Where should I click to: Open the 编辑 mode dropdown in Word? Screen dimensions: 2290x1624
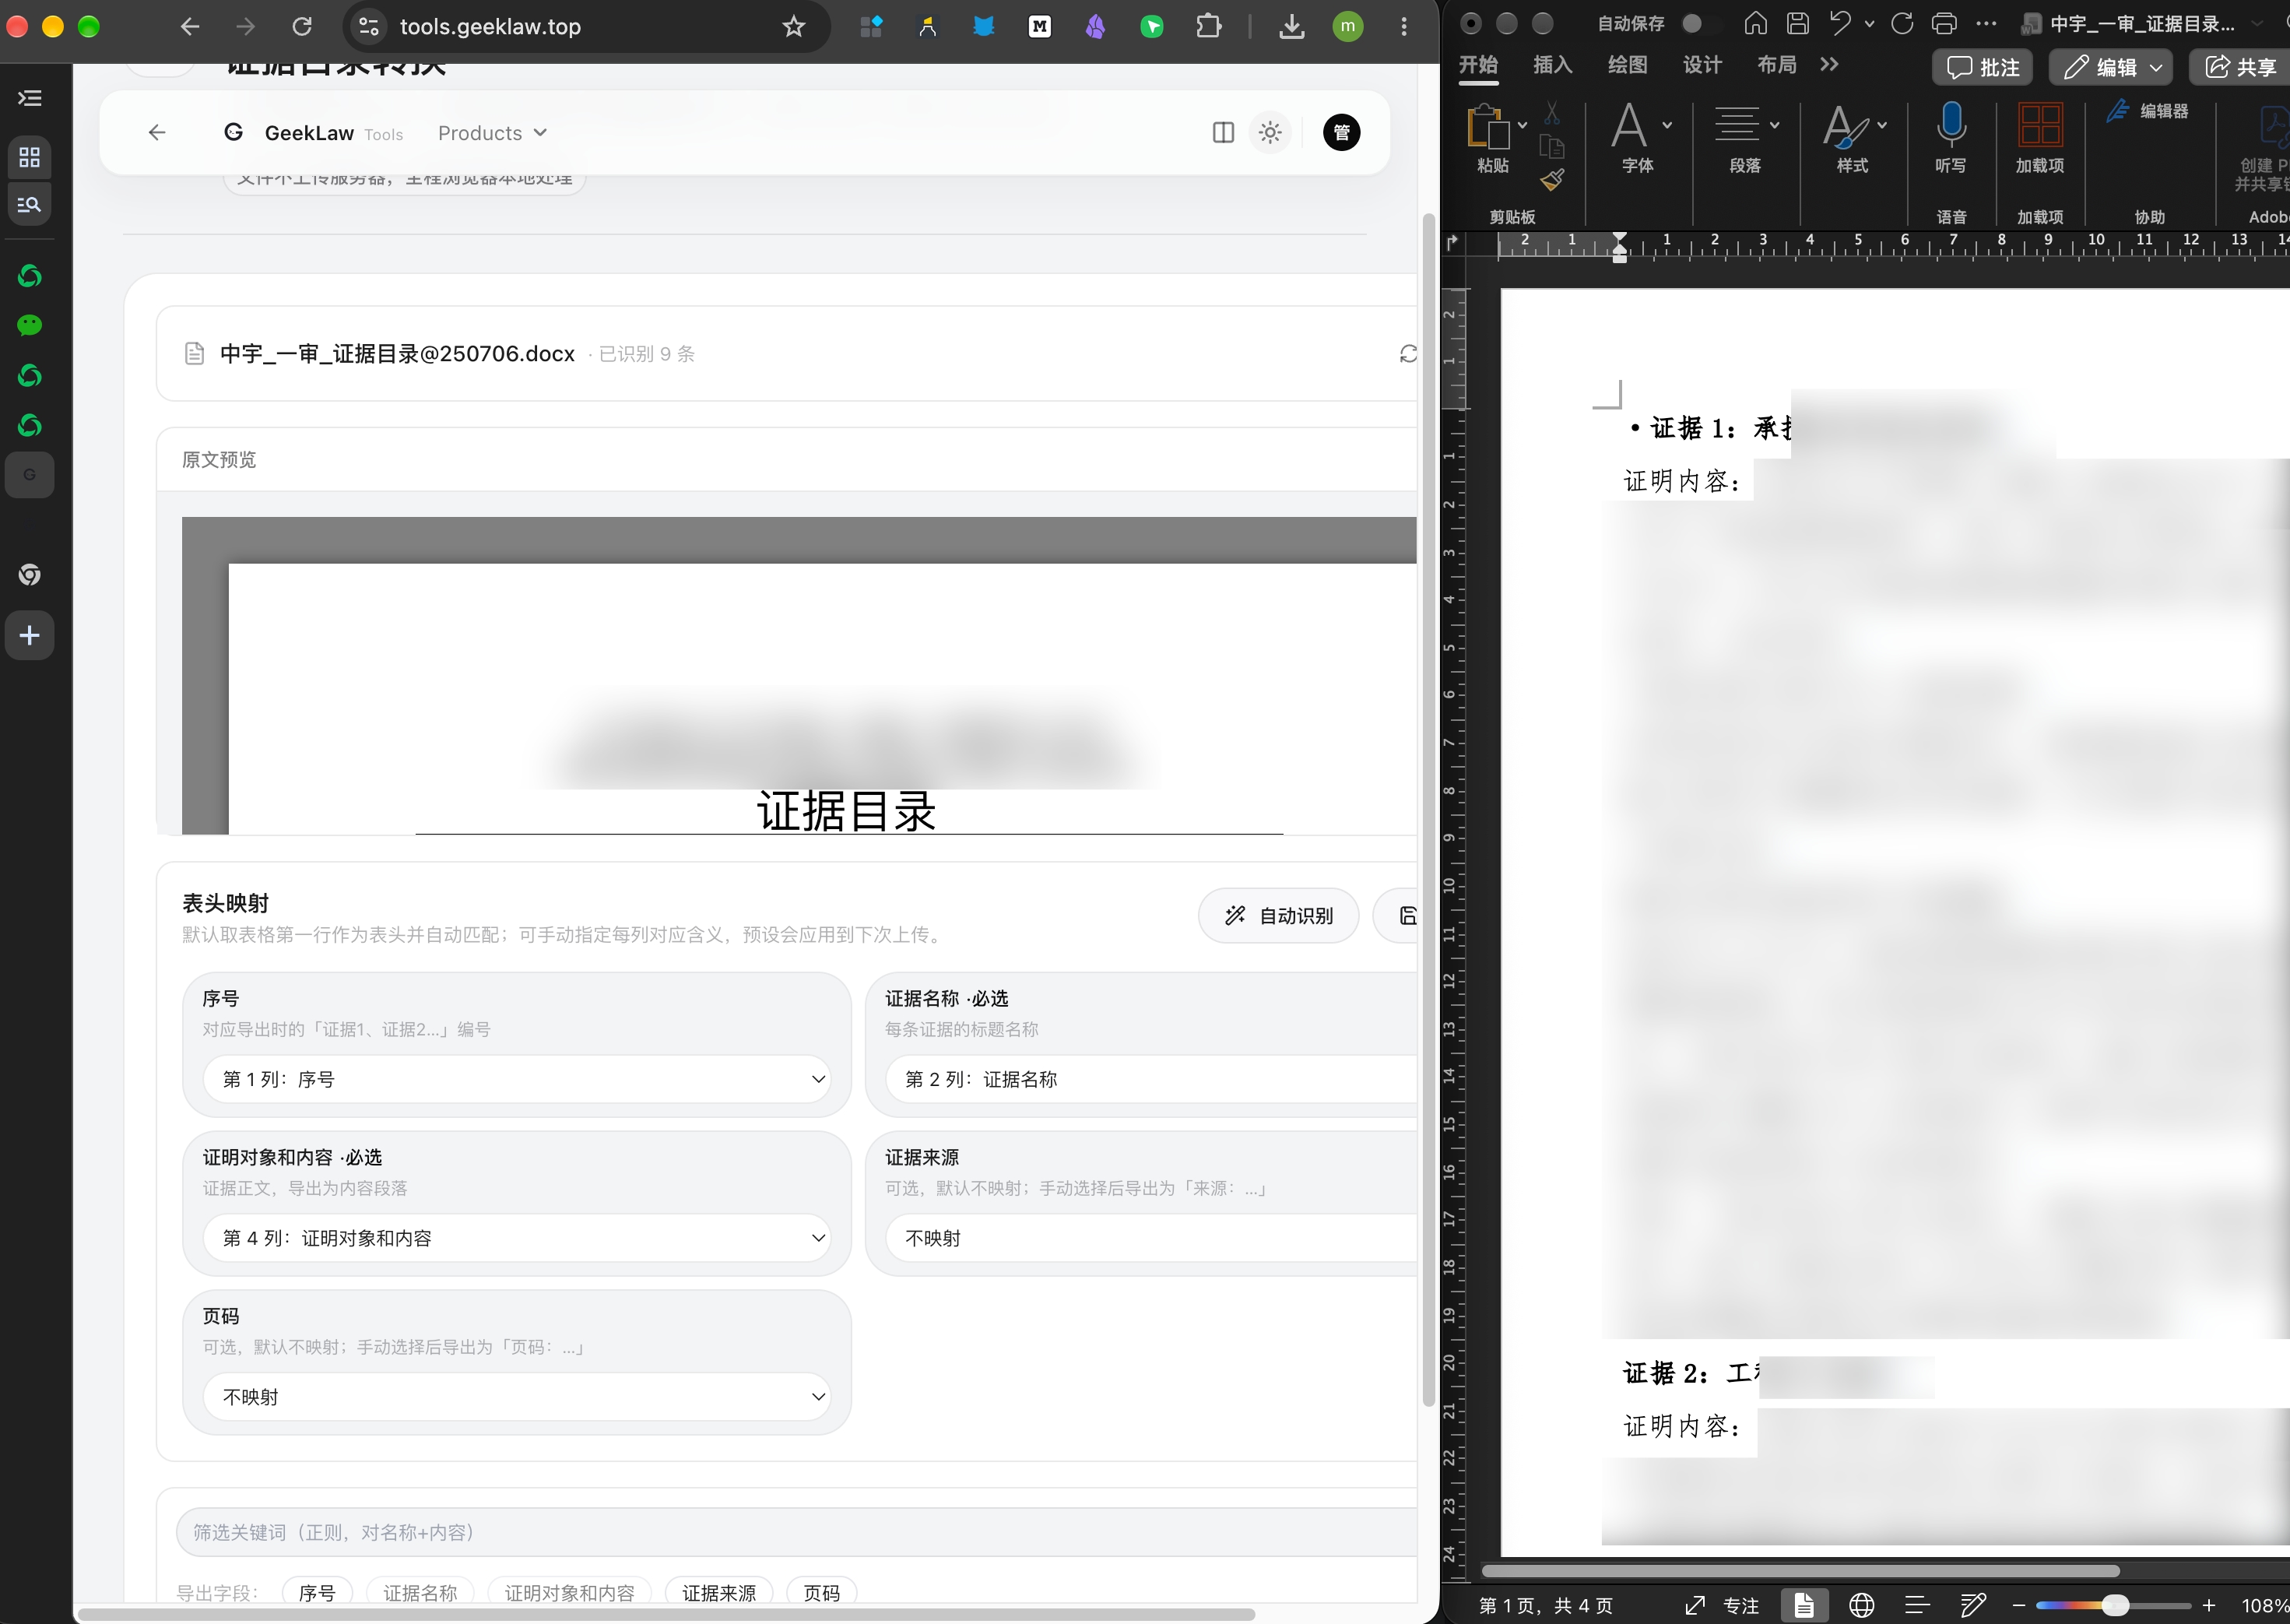(x=2112, y=67)
